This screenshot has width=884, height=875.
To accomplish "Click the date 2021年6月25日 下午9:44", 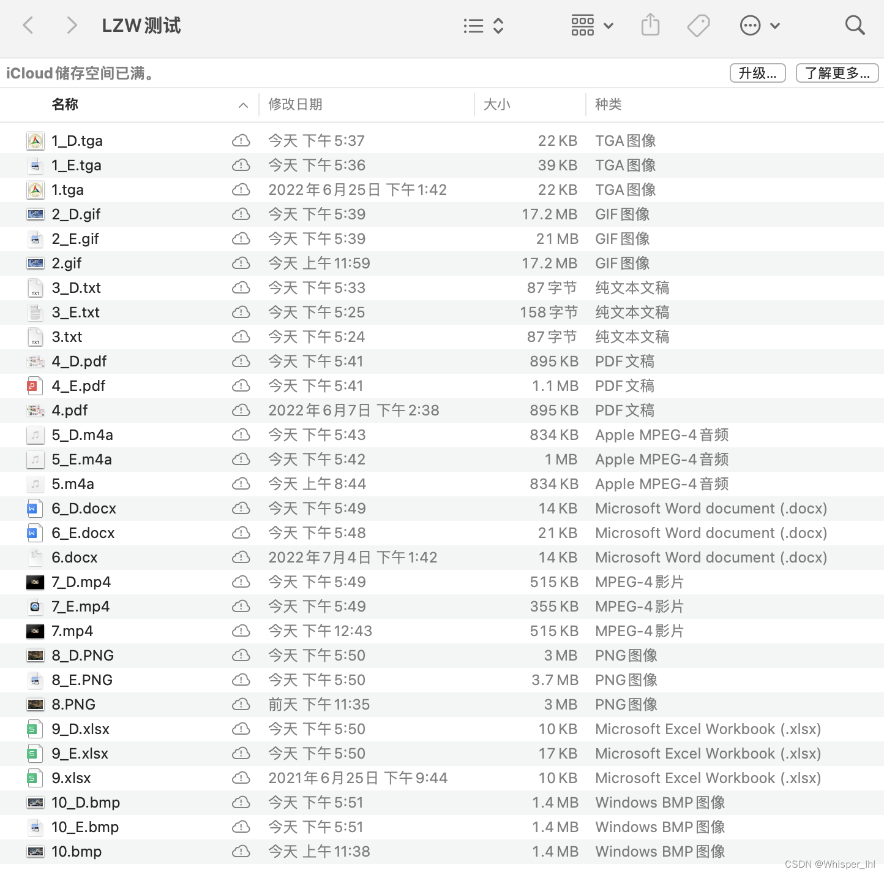I will (358, 778).
